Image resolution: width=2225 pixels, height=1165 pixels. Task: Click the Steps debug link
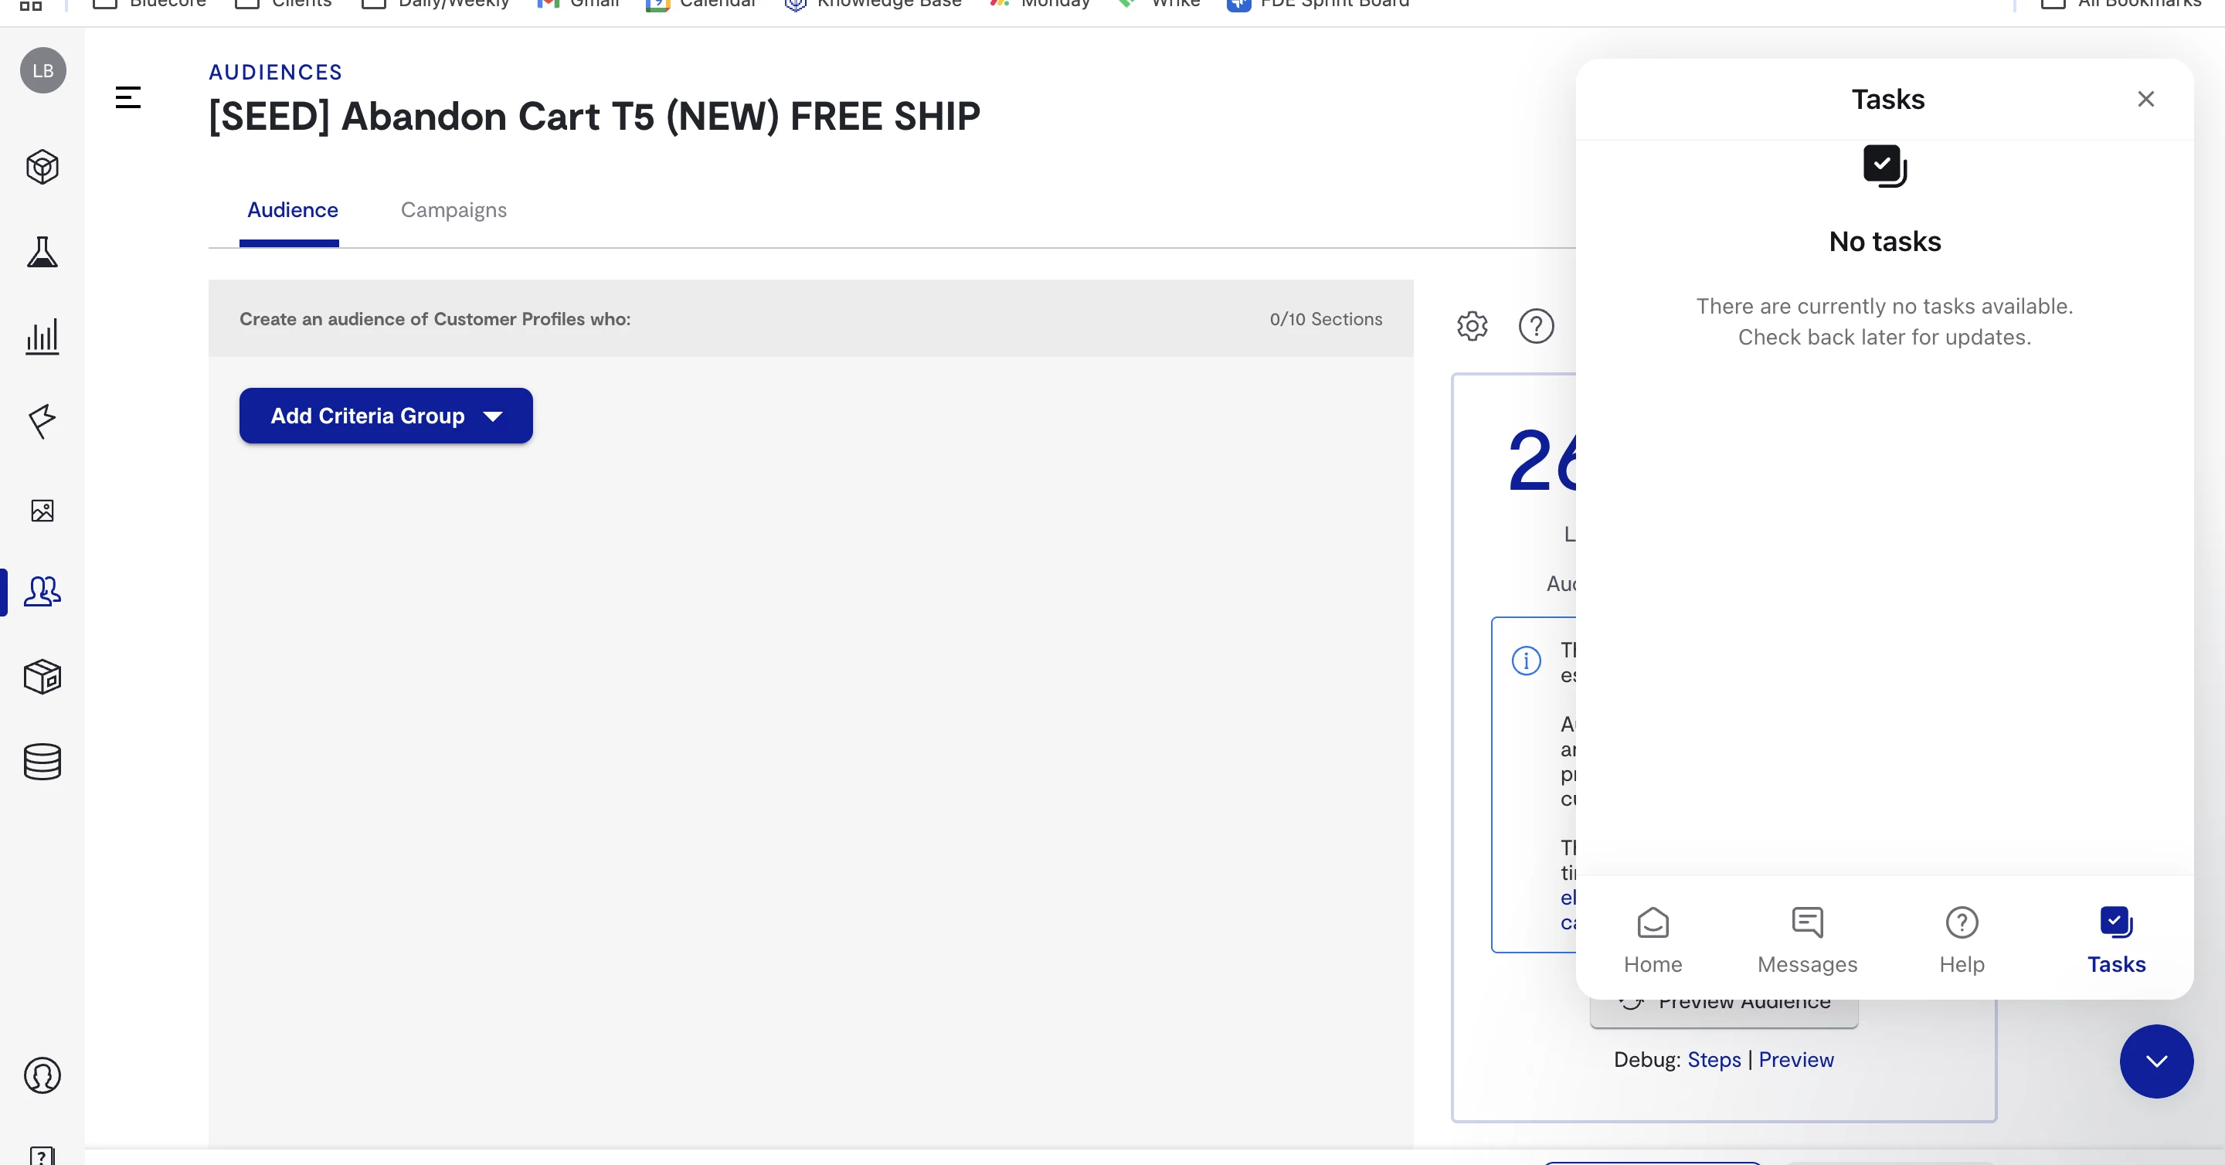1714,1060
